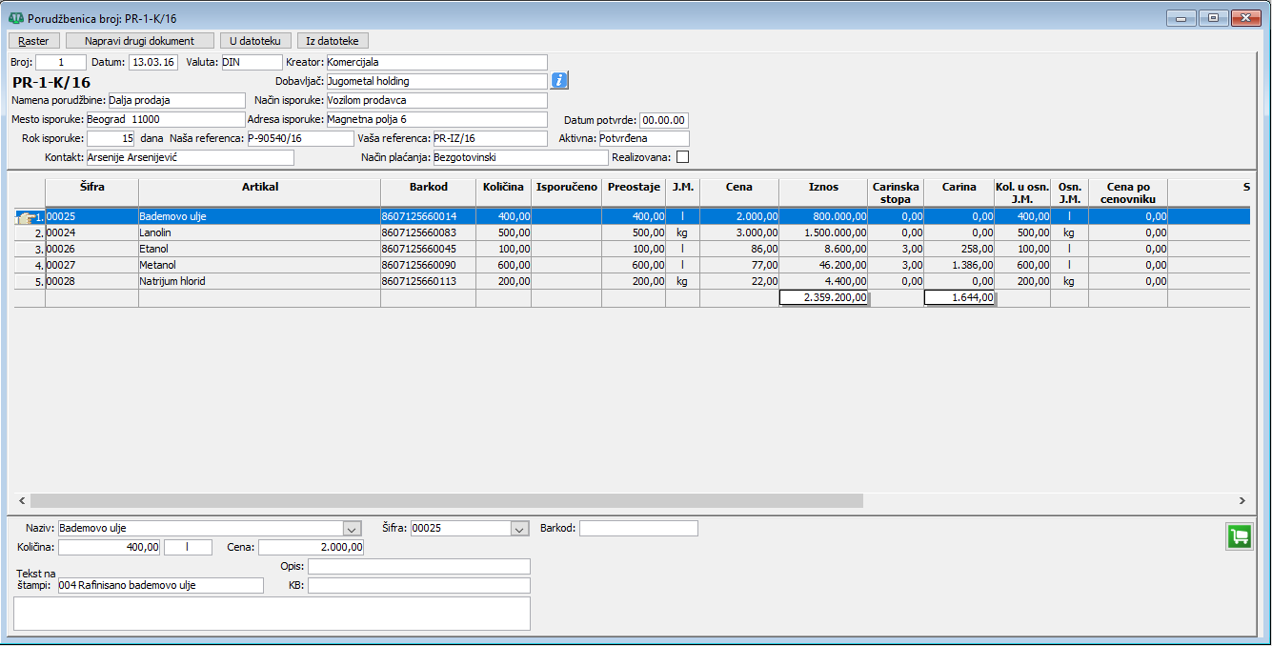Click the blue info icon next to Dobavljač
Screen dimensions: 1272x646
pos(560,81)
